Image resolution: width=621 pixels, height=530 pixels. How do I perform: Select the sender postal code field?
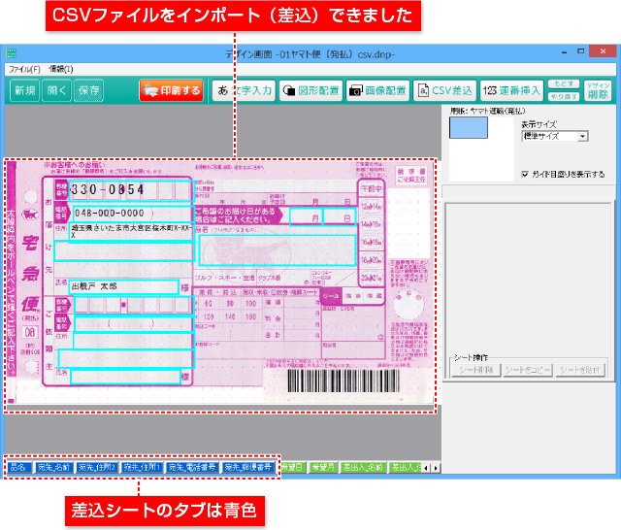133,306
